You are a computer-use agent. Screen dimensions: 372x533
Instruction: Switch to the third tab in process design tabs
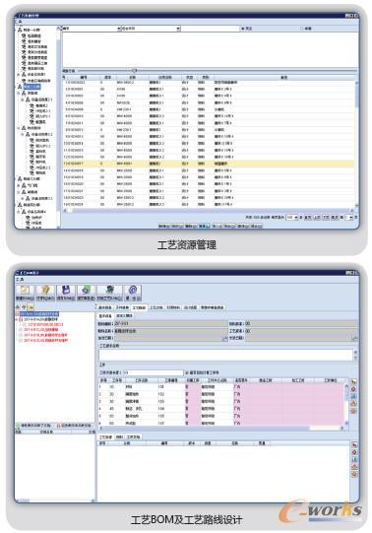(x=139, y=307)
